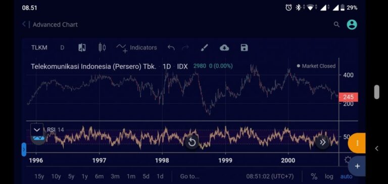Load a chart layout from cloud

(x=224, y=48)
